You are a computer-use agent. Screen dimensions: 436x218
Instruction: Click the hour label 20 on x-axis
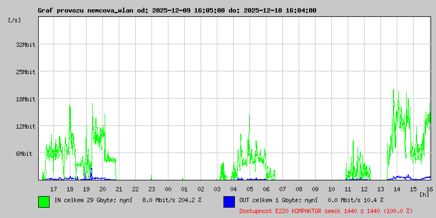pos(102,189)
